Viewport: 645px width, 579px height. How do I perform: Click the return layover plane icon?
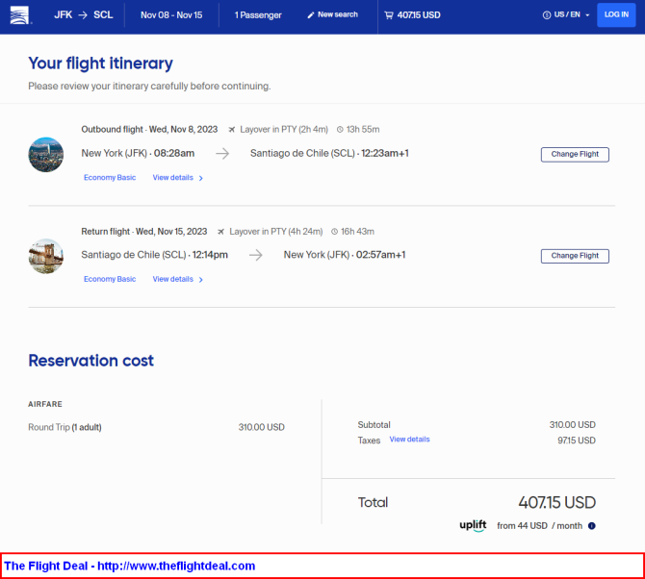(220, 232)
